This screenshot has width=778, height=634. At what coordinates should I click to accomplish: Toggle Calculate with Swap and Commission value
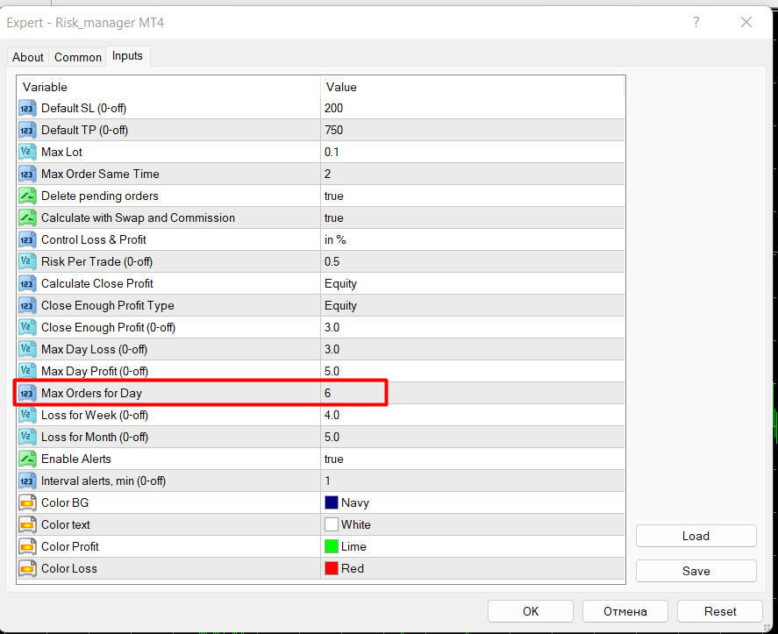pyautogui.click(x=473, y=217)
